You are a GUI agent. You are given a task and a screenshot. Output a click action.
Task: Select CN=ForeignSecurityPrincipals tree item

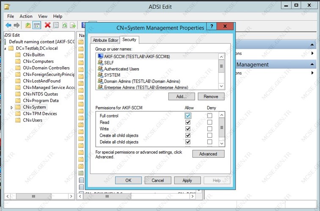pyautogui.click(x=49, y=74)
